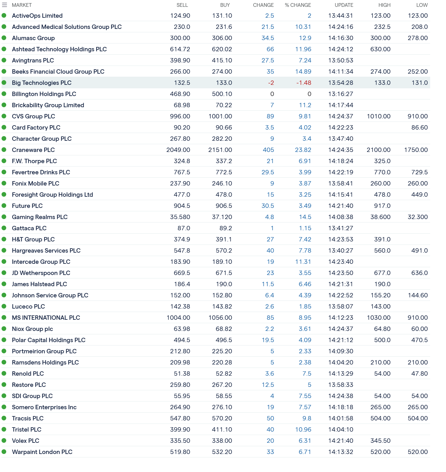446x472 pixels.
Task: Sort by the UPDATE column header
Action: coord(344,5)
